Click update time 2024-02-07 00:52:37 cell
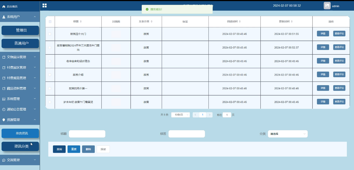This screenshot has width=354, height=170. coord(286,48)
